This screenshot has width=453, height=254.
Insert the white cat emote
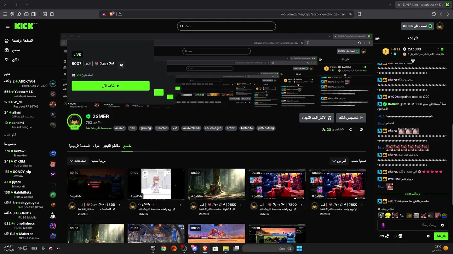(416, 216)
